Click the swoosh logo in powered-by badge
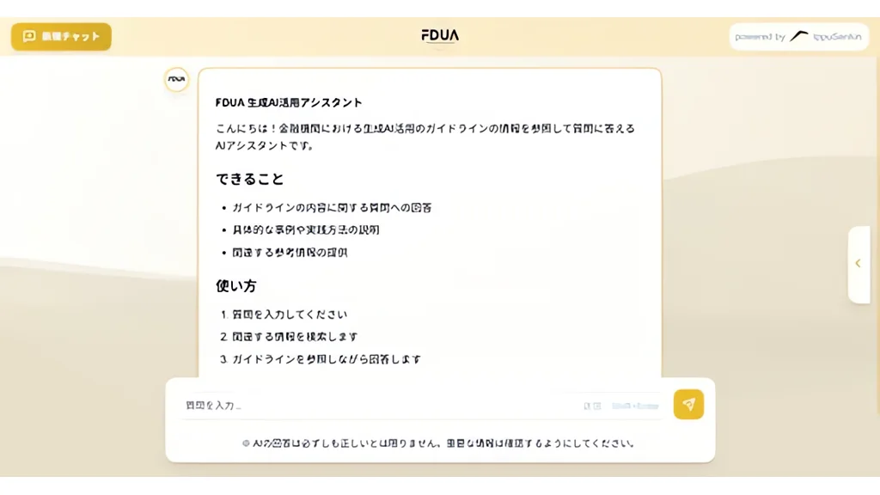Image resolution: width=880 pixels, height=495 pixels. (x=799, y=36)
